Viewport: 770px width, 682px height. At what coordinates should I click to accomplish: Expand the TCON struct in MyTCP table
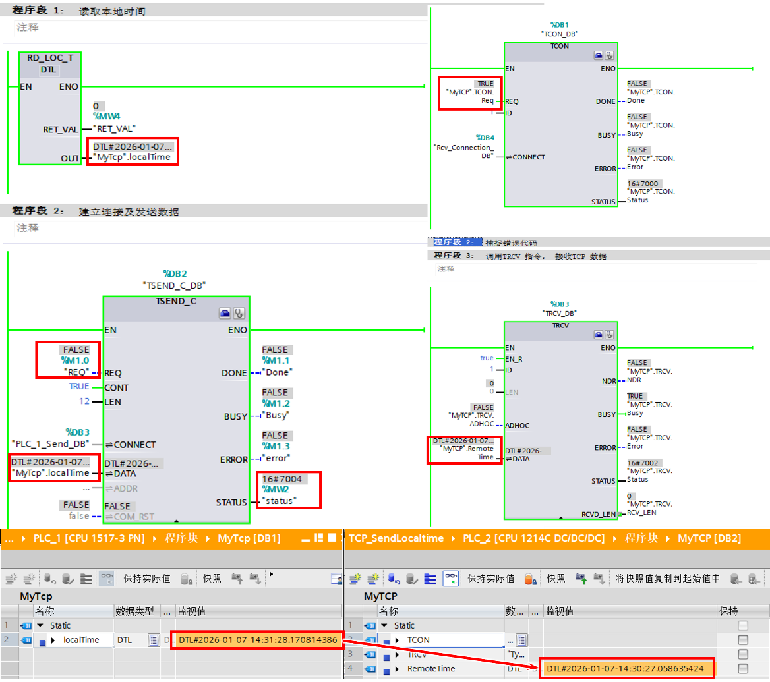point(397,640)
